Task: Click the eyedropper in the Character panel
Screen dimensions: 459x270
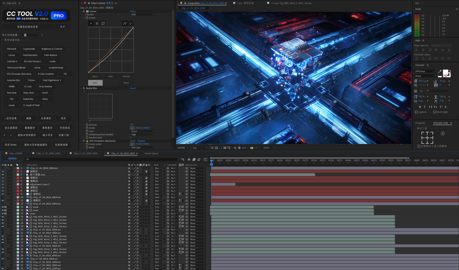Action: tap(440, 71)
